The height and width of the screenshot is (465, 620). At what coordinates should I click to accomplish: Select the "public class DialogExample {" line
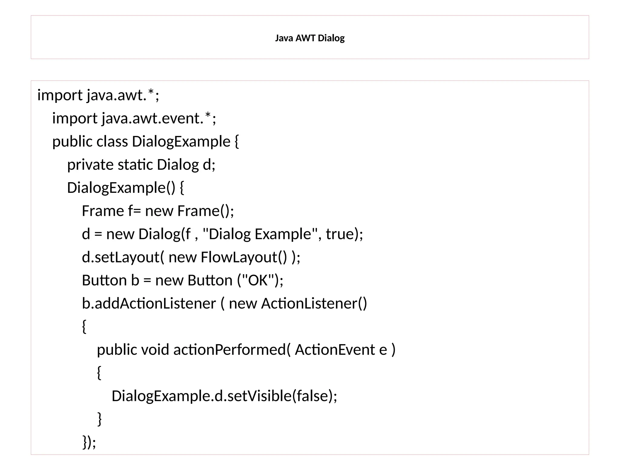(x=145, y=142)
